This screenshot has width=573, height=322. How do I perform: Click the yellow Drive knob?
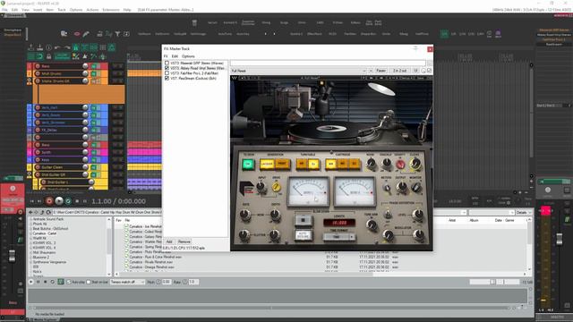pyautogui.click(x=277, y=187)
